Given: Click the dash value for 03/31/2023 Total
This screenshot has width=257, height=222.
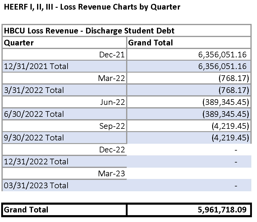Looking at the screenshot, I should (236, 186).
